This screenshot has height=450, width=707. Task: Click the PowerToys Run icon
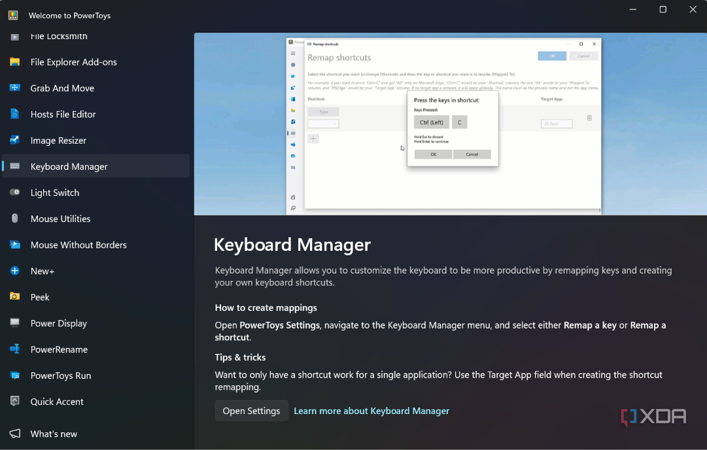click(x=15, y=376)
